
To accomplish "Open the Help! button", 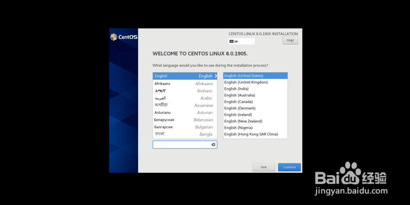I will tap(290, 40).
